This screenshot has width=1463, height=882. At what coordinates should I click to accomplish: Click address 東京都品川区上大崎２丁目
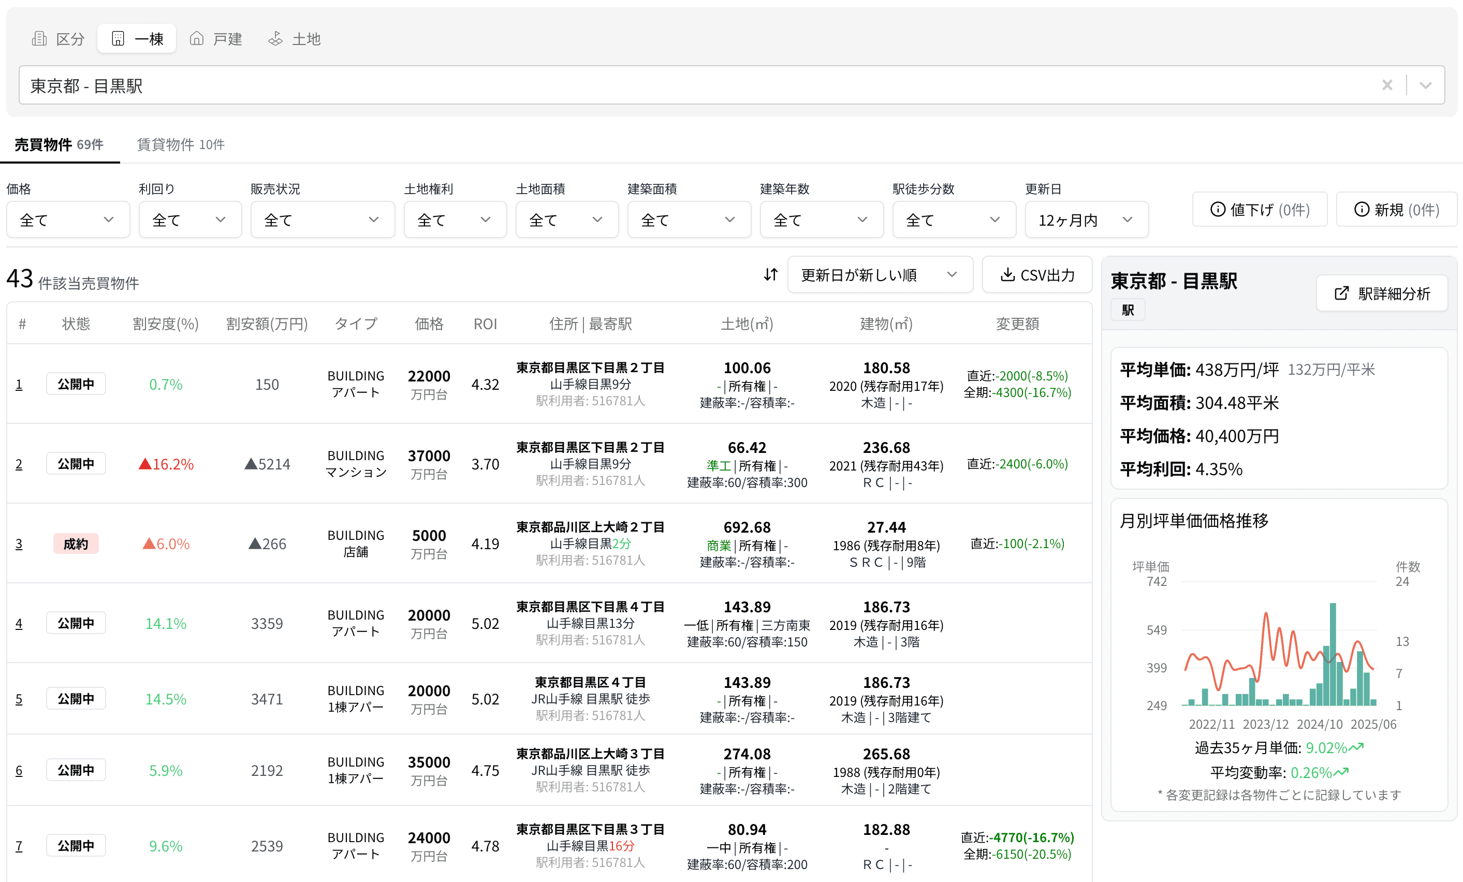[590, 527]
